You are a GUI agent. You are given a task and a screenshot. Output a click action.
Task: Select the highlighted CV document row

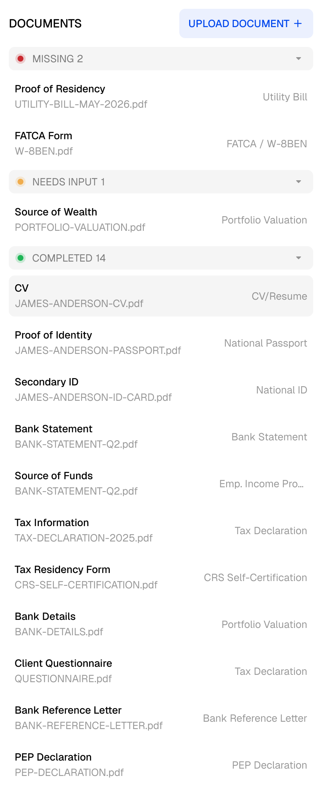point(161,296)
